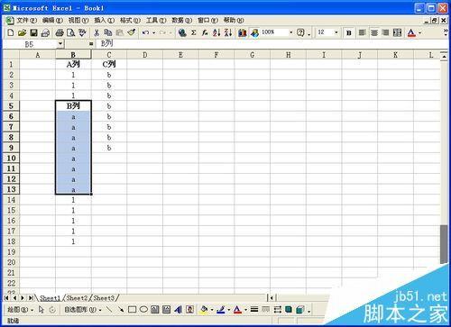Toggle Bold formatting button
This screenshot has width=451, height=327.
349,32
